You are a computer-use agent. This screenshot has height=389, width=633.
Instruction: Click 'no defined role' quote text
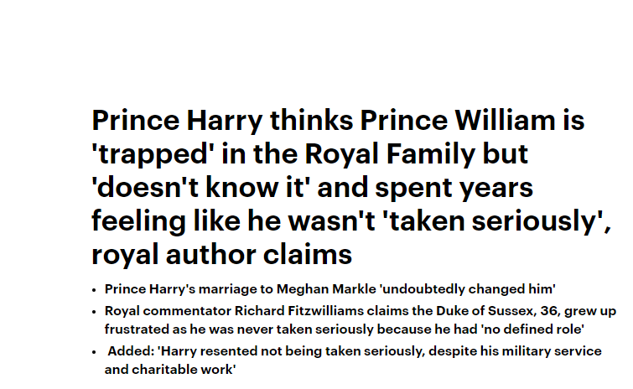coord(532,329)
